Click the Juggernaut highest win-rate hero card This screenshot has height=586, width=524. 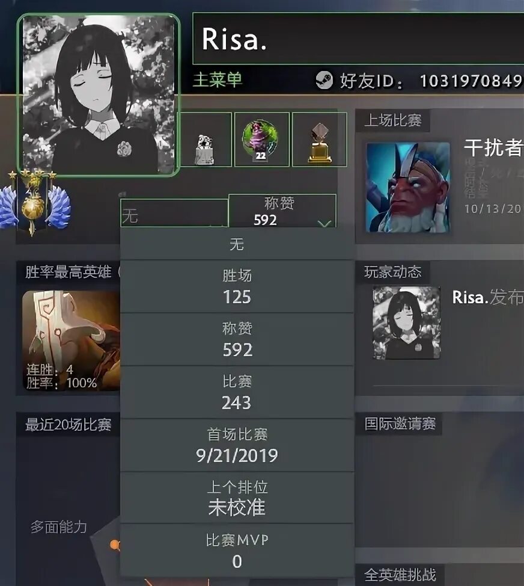71,341
